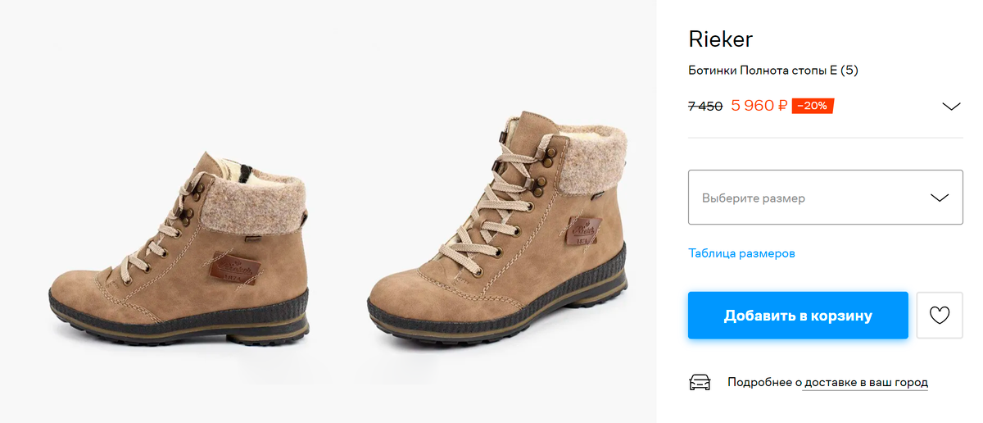Viewport: 983px width, 423px height.
Task: Expand the price details chevron
Action: [x=951, y=107]
